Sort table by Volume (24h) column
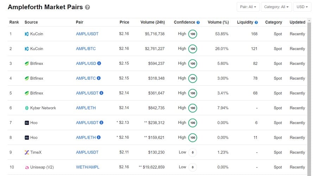The height and width of the screenshot is (176, 317). [x=153, y=22]
